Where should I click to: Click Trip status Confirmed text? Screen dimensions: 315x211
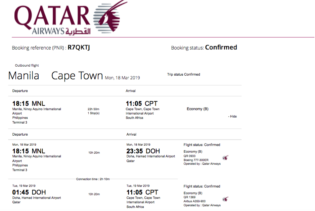(x=184, y=74)
